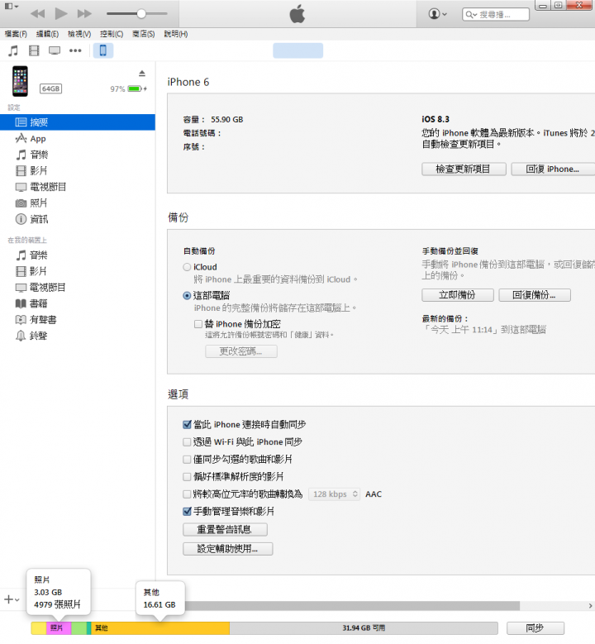Open the 檔案(F) menu
Viewport: 595px width, 644px height.
click(16, 34)
